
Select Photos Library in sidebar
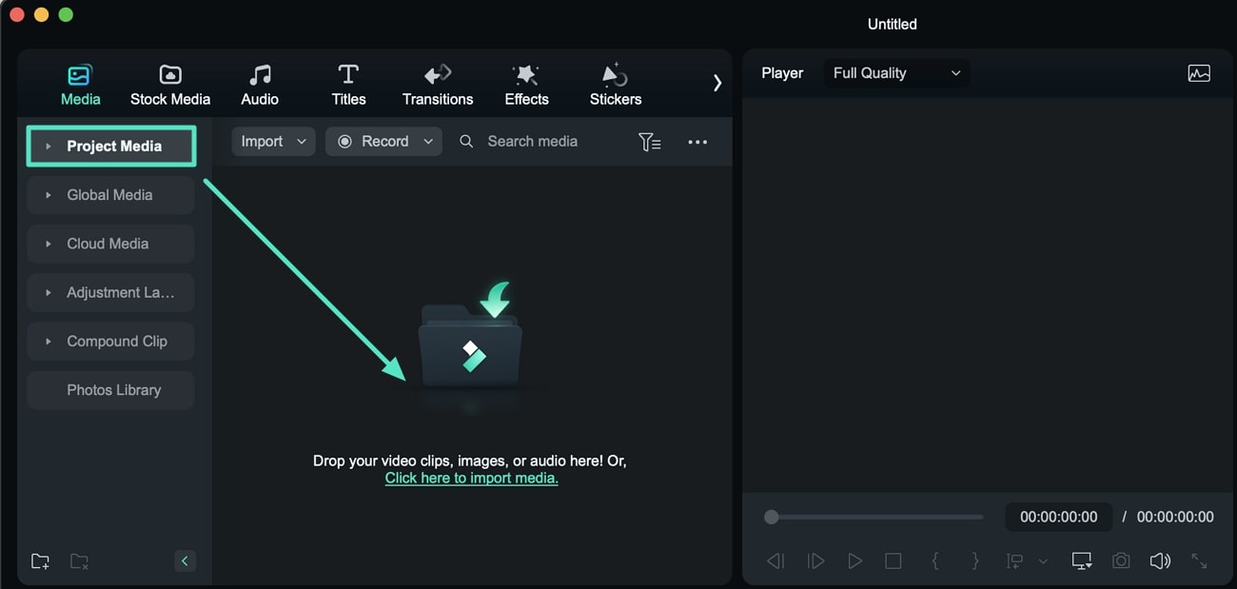(x=111, y=390)
